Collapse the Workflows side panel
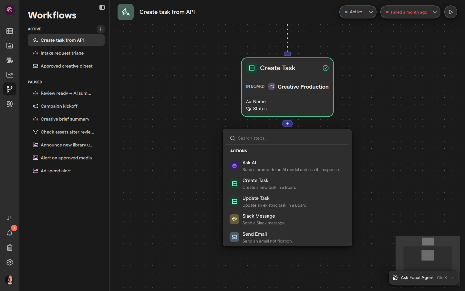Screen dimensions: 465x291 point(102,7)
